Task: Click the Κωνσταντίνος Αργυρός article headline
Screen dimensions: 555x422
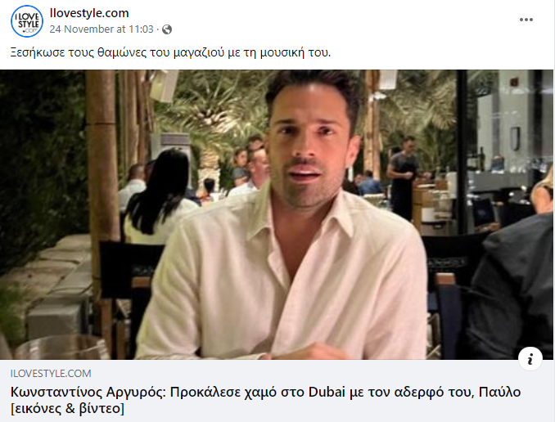Action: coord(265,400)
